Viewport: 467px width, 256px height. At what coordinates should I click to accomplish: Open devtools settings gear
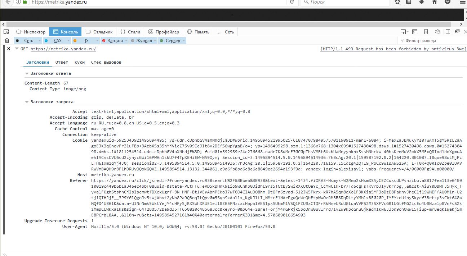click(x=437, y=32)
